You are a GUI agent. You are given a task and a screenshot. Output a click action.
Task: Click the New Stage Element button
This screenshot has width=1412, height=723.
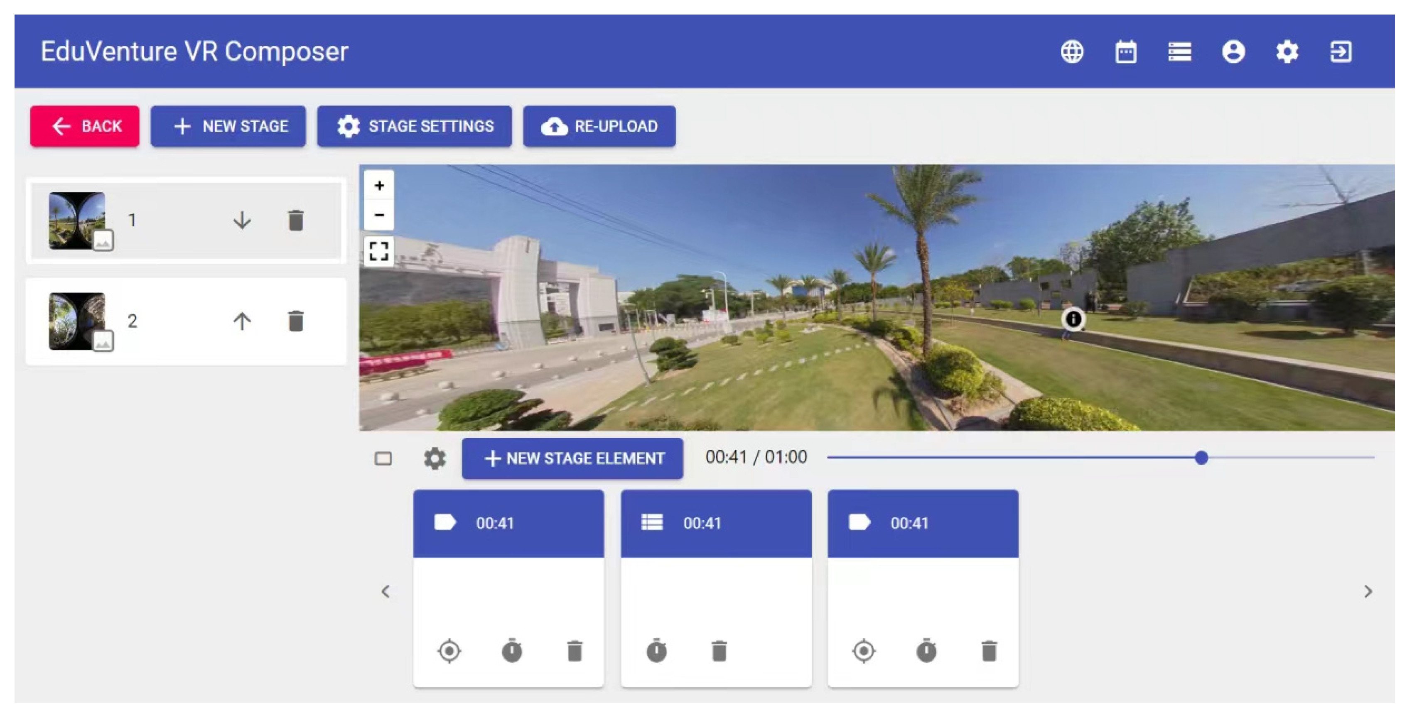(x=572, y=458)
